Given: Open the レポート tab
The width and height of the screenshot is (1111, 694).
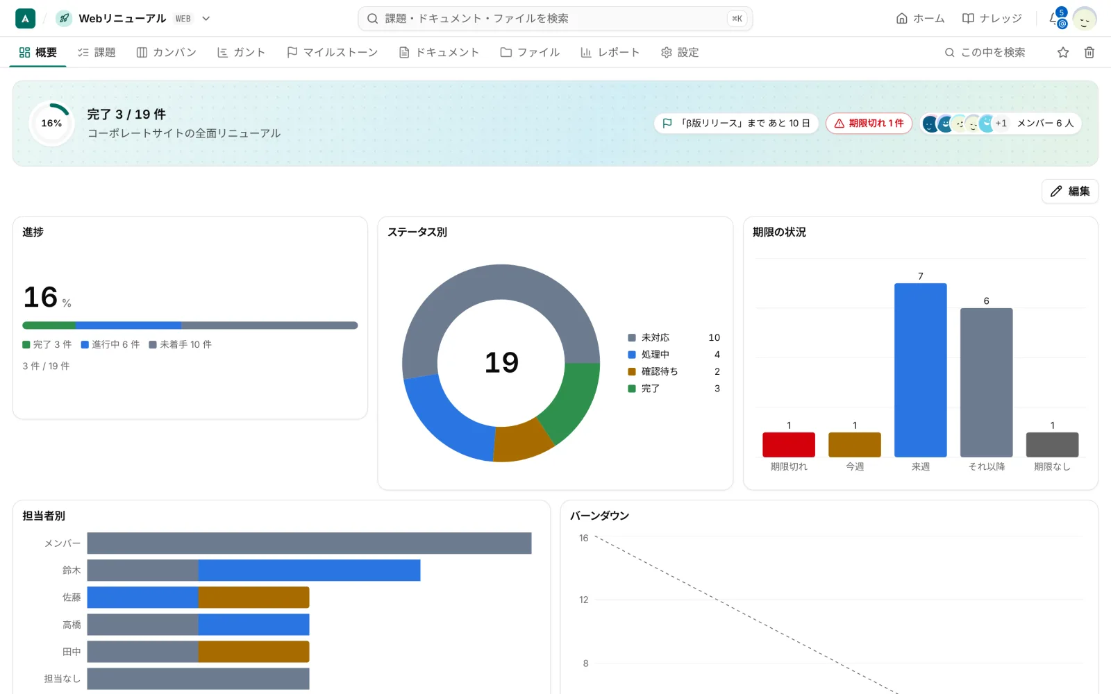Looking at the screenshot, I should click(610, 52).
